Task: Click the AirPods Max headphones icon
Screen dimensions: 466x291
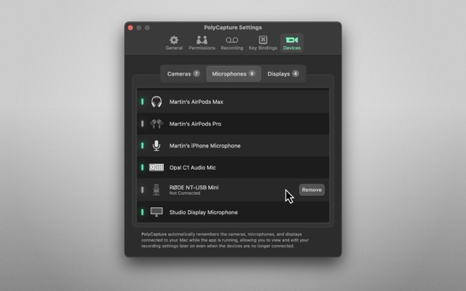Action: pyautogui.click(x=157, y=102)
